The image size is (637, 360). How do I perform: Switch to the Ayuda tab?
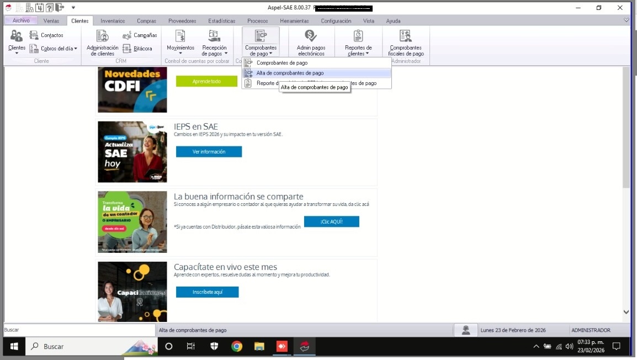(x=393, y=21)
